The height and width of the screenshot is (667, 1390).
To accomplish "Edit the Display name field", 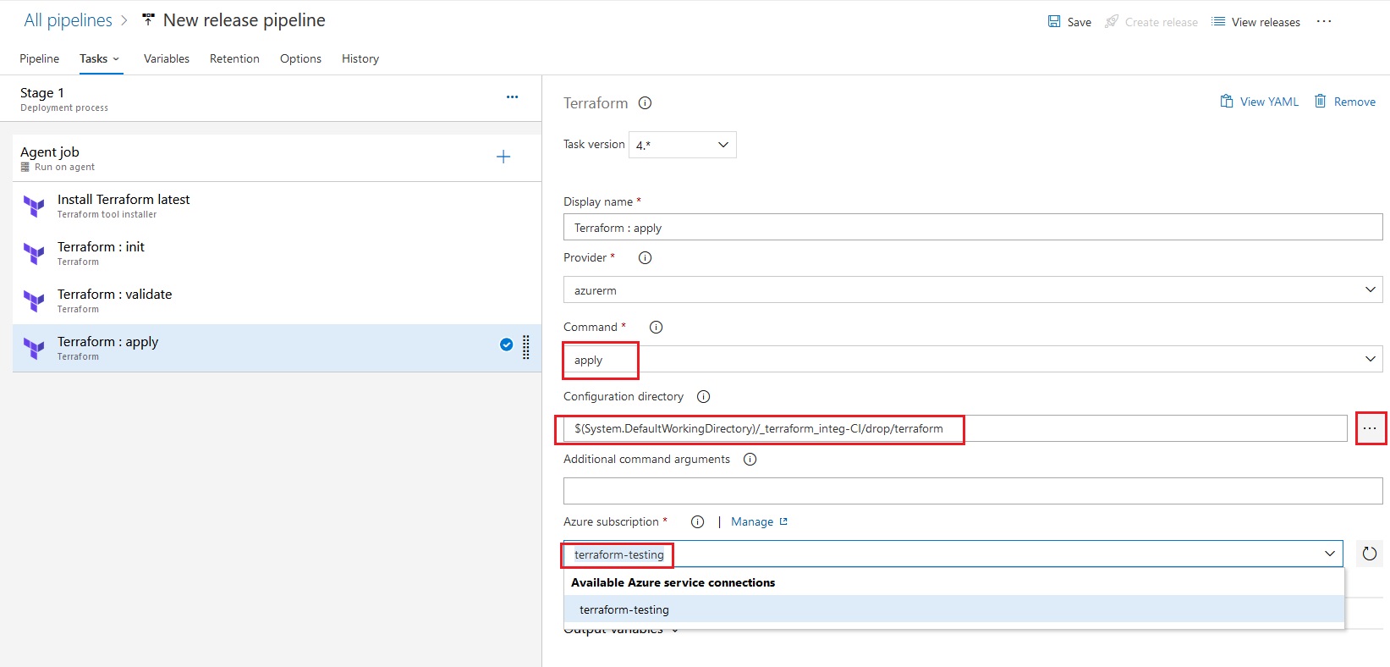I will pyautogui.click(x=973, y=227).
